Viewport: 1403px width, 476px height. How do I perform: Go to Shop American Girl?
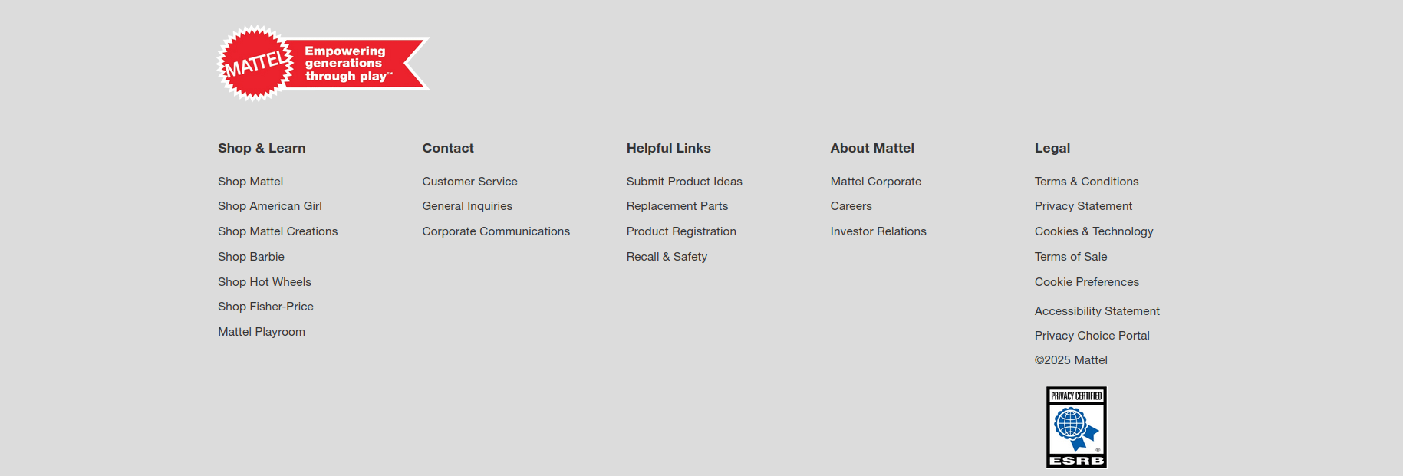click(x=269, y=206)
